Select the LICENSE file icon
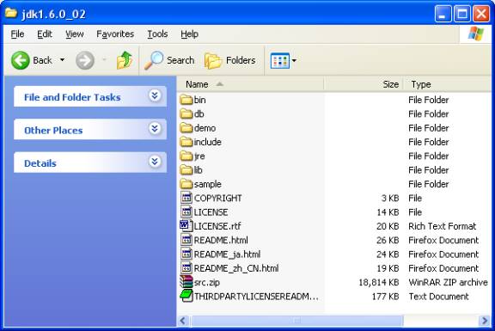The width and height of the screenshot is (495, 331). 186,212
